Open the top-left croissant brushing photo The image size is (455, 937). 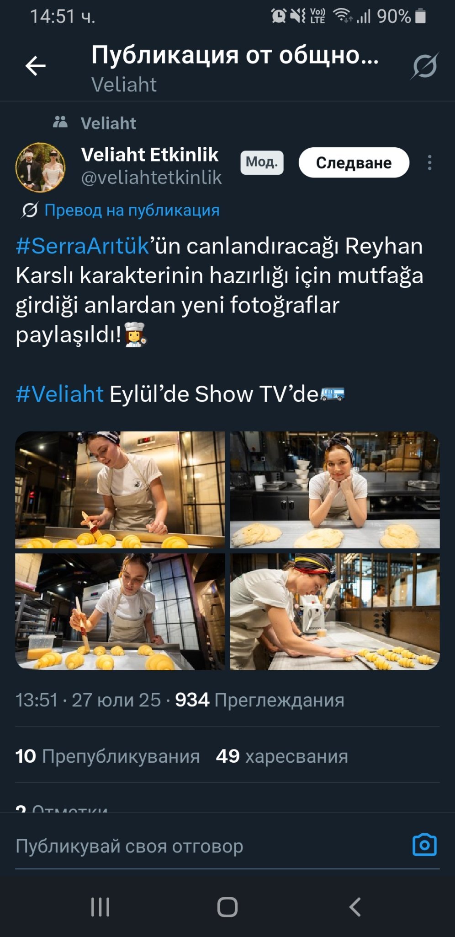[x=120, y=490]
